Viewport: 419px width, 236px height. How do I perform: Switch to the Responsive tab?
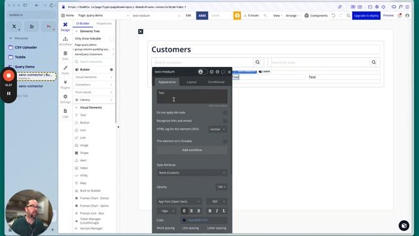point(103,24)
